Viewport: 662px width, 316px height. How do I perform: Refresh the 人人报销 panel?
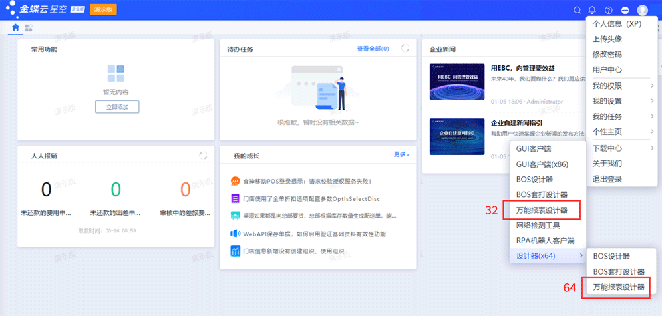click(x=203, y=155)
